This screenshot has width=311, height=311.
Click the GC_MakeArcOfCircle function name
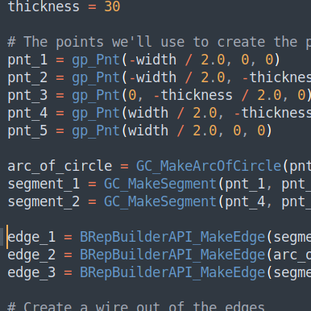click(x=209, y=166)
